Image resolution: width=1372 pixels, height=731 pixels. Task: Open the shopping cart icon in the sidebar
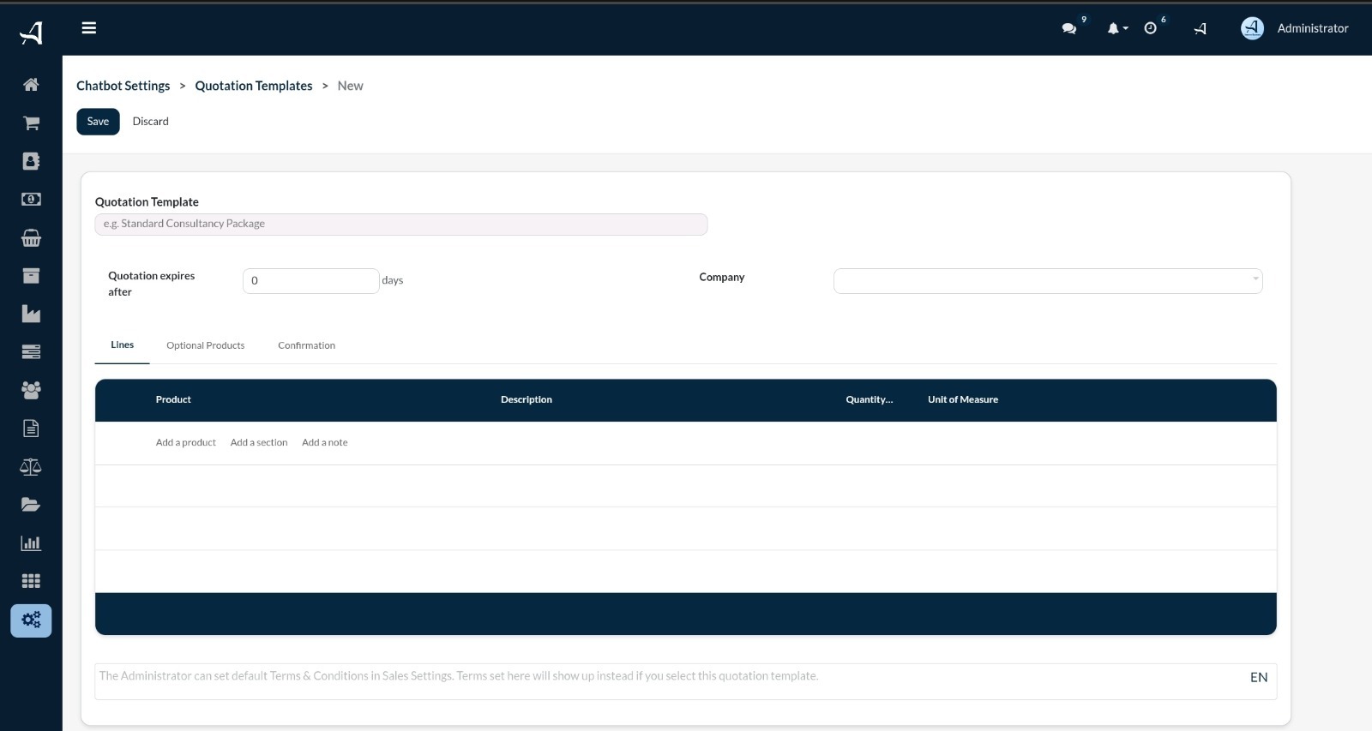pos(31,123)
